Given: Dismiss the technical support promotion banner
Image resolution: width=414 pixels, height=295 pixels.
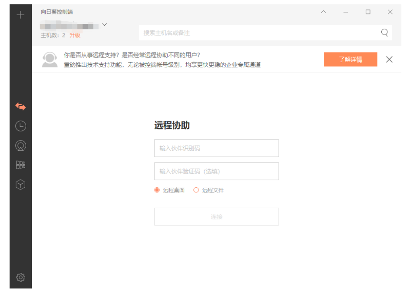Looking at the screenshot, I should pos(389,60).
